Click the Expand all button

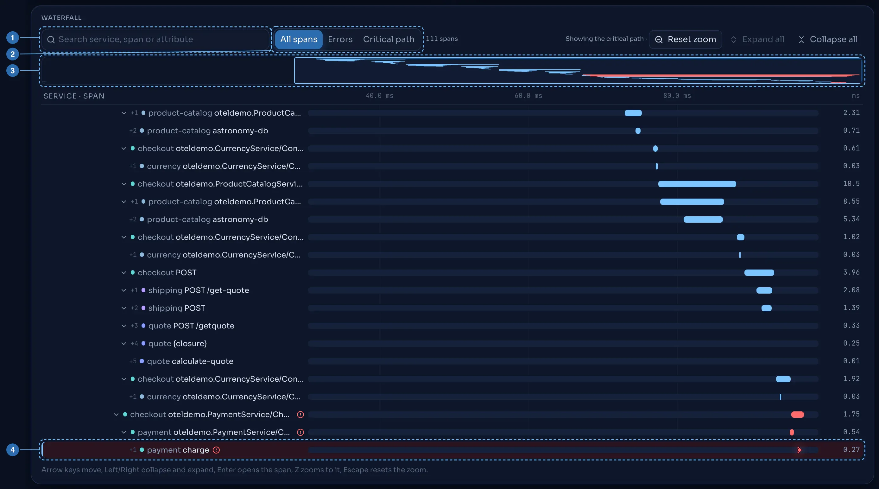[757, 40]
